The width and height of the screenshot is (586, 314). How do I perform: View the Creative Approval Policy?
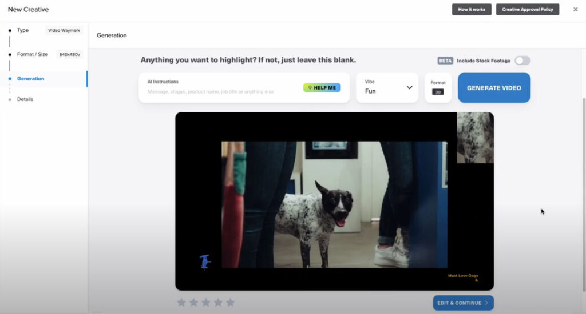coord(527,10)
